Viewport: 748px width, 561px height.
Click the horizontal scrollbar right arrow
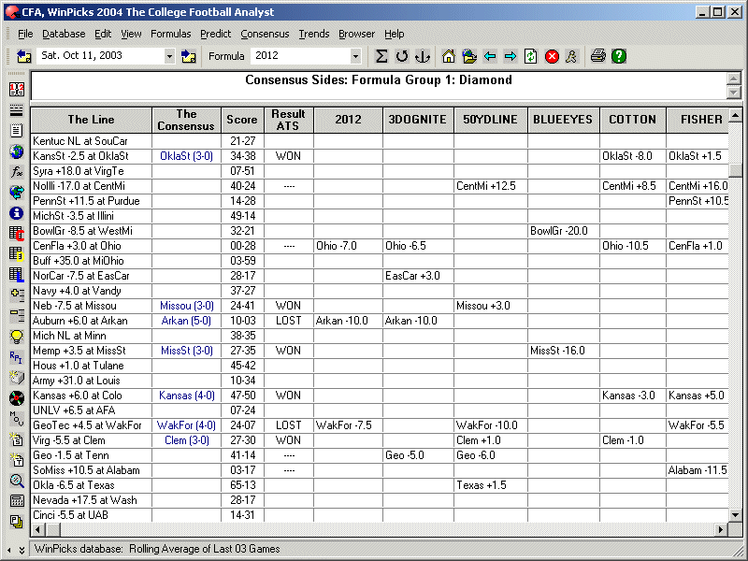[721, 529]
